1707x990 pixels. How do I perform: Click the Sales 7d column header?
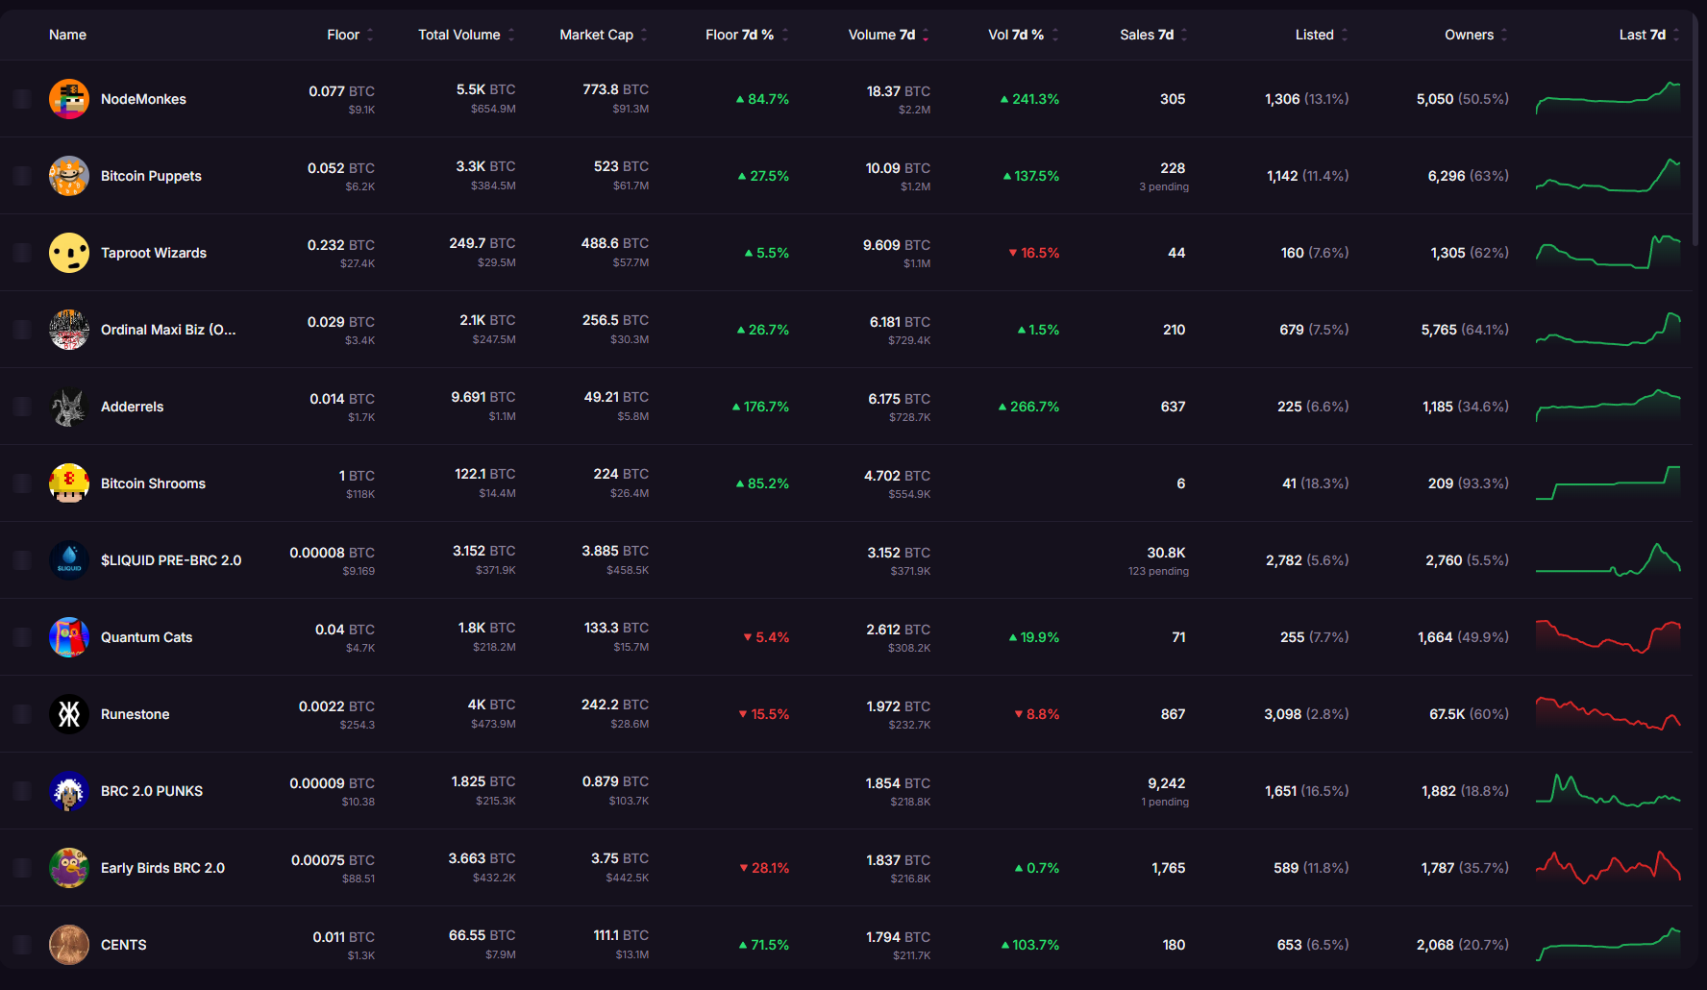coord(1146,35)
